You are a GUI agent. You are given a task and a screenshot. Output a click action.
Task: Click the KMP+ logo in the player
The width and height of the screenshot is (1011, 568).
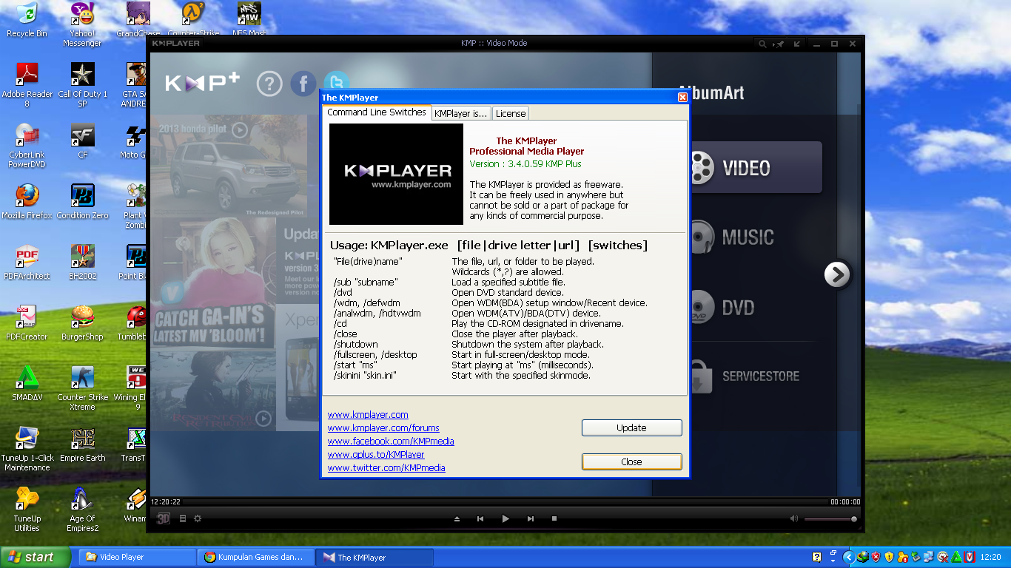pyautogui.click(x=202, y=83)
